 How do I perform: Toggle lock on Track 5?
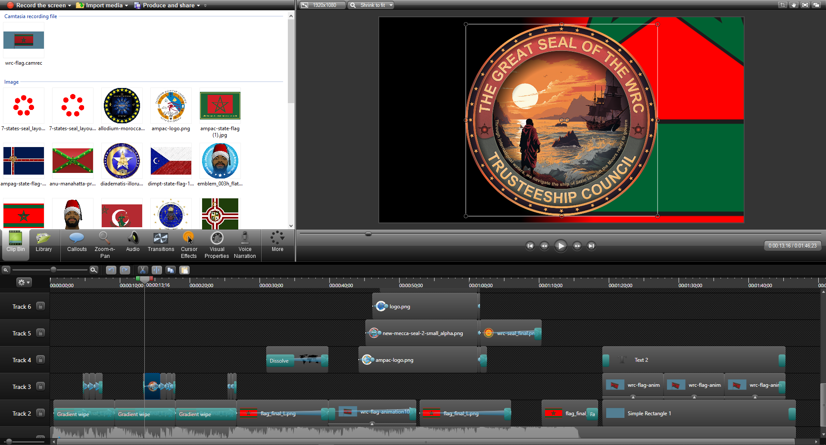(41, 333)
